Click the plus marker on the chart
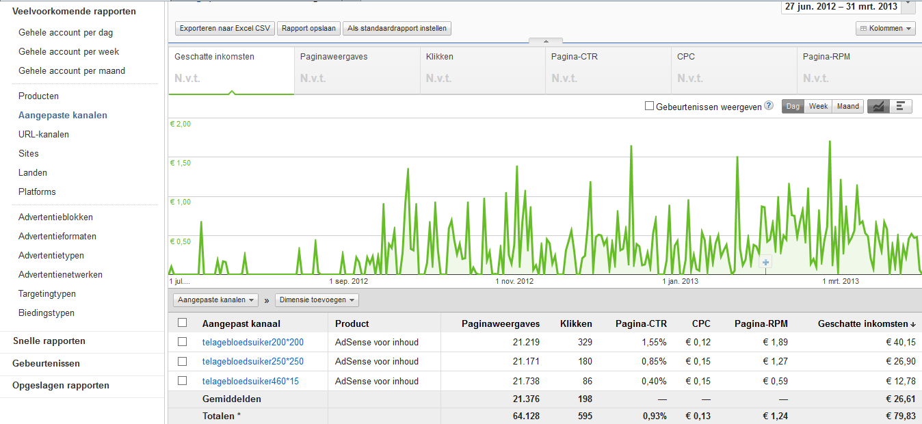This screenshot has height=424, width=922. 765,262
